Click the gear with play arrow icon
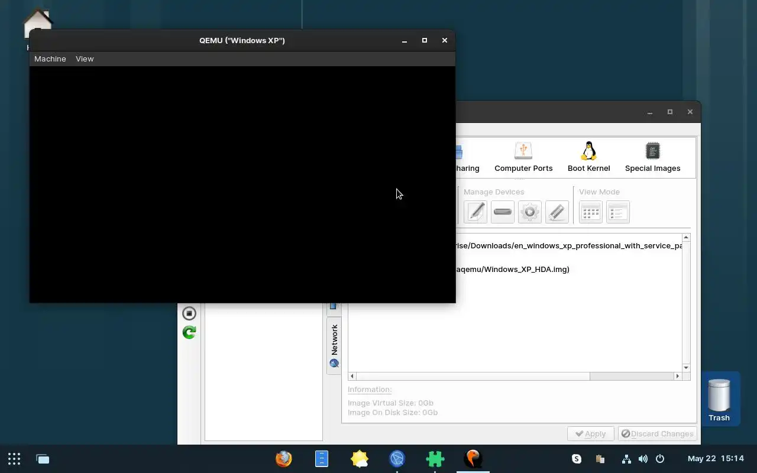This screenshot has width=757, height=473. click(530, 212)
